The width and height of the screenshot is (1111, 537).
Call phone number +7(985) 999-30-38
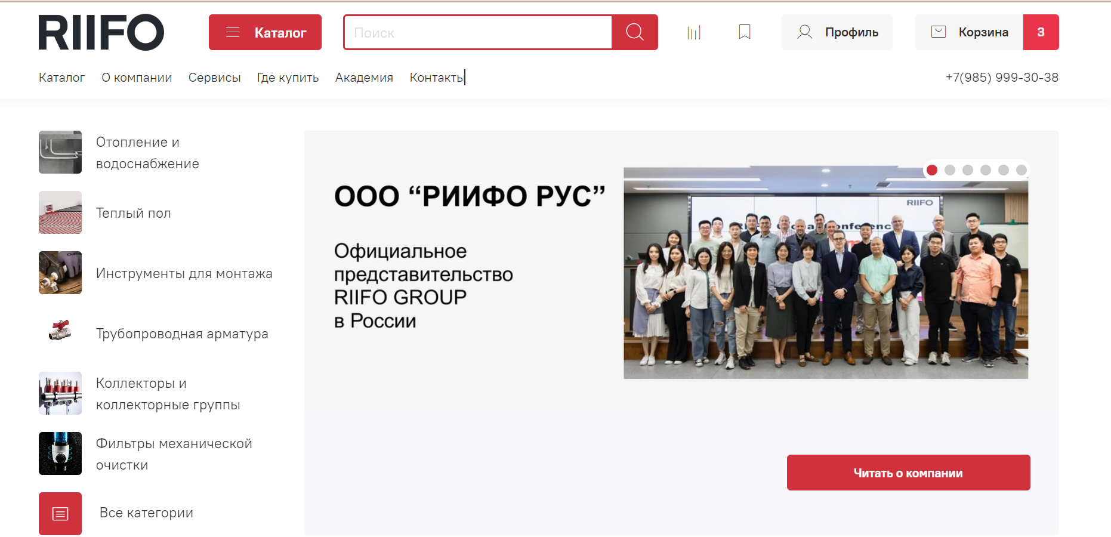[1002, 78]
